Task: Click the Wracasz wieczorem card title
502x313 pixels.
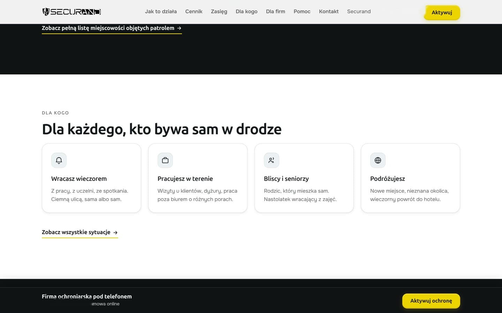Action: click(79, 179)
